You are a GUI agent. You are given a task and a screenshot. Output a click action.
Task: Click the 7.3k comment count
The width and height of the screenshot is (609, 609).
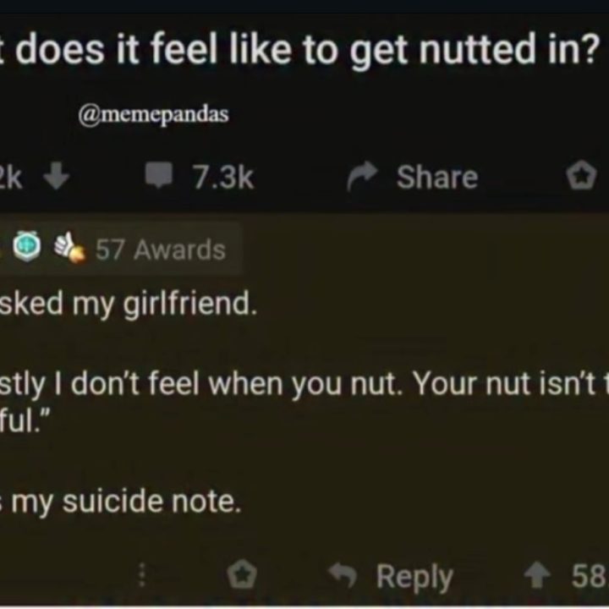click(222, 178)
